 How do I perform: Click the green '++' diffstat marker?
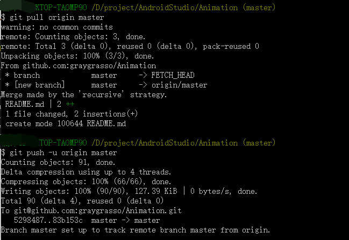tap(70, 104)
